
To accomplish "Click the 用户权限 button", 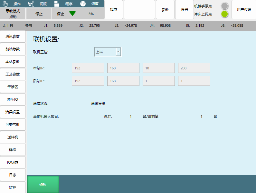I will (244, 10).
